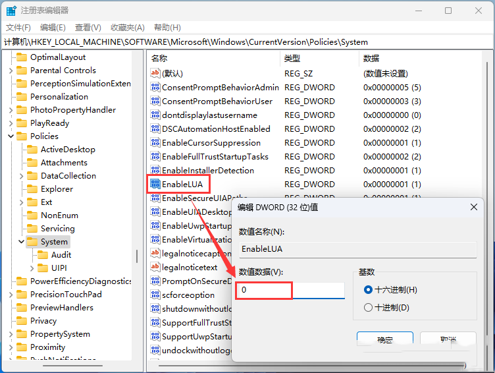Select the PreviewHandlers tree item

tap(62, 308)
